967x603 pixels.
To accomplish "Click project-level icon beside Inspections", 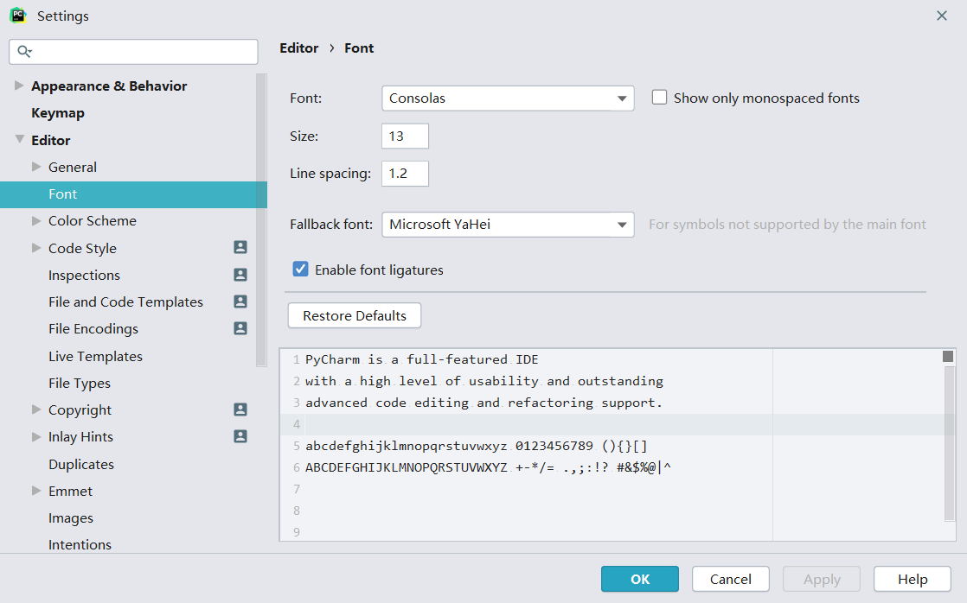I will [240, 275].
